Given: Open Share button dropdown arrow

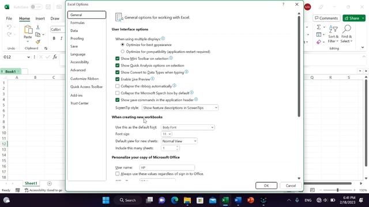Looking at the screenshot, I should tap(363, 18).
